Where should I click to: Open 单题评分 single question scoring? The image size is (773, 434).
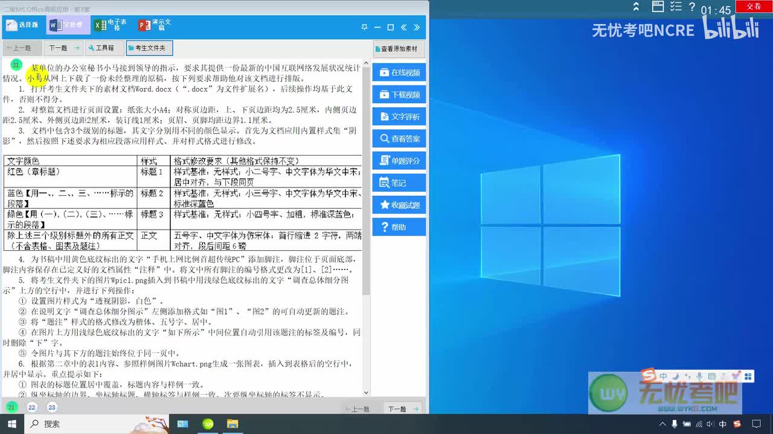coord(399,161)
